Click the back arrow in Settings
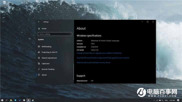 pos(39,22)
